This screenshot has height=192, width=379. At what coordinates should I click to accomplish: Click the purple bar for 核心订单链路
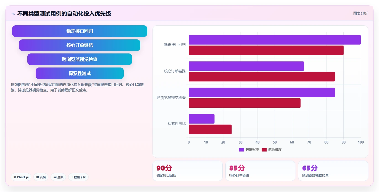[246, 66]
